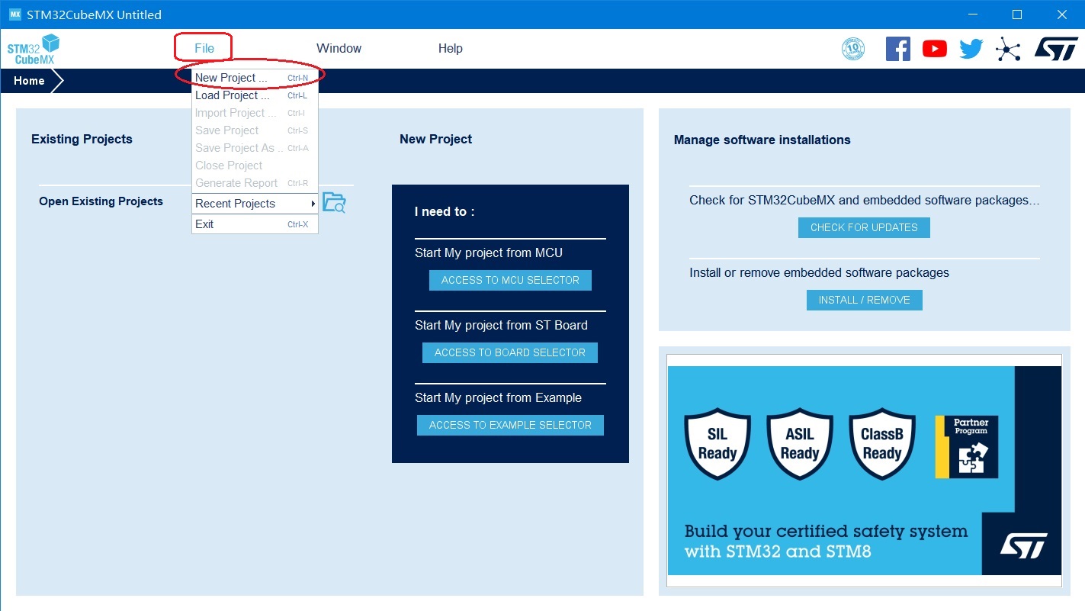Click the disabled Save Project menu entry

255,130
